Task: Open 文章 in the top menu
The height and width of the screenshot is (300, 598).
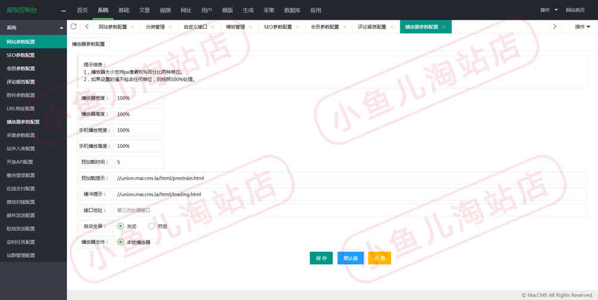Action: click(144, 10)
